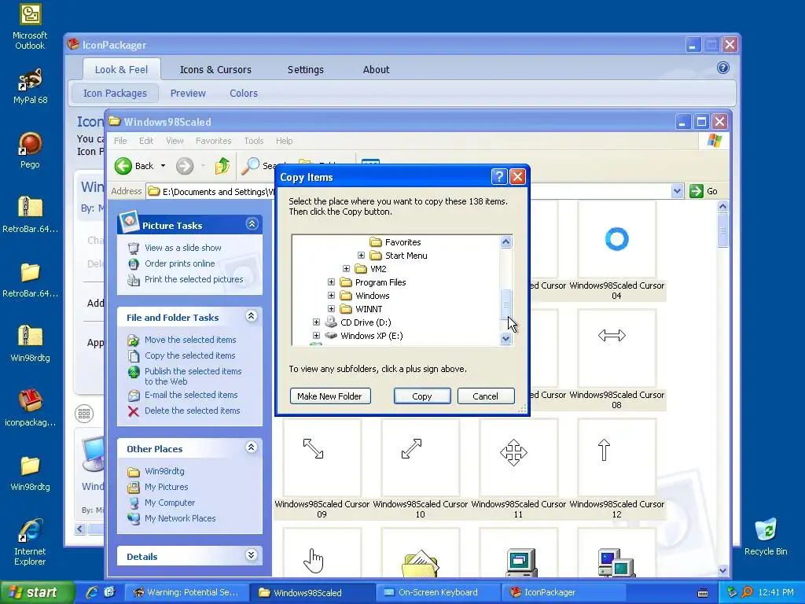
Task: Open the Back button history dropdown
Action: point(163,166)
